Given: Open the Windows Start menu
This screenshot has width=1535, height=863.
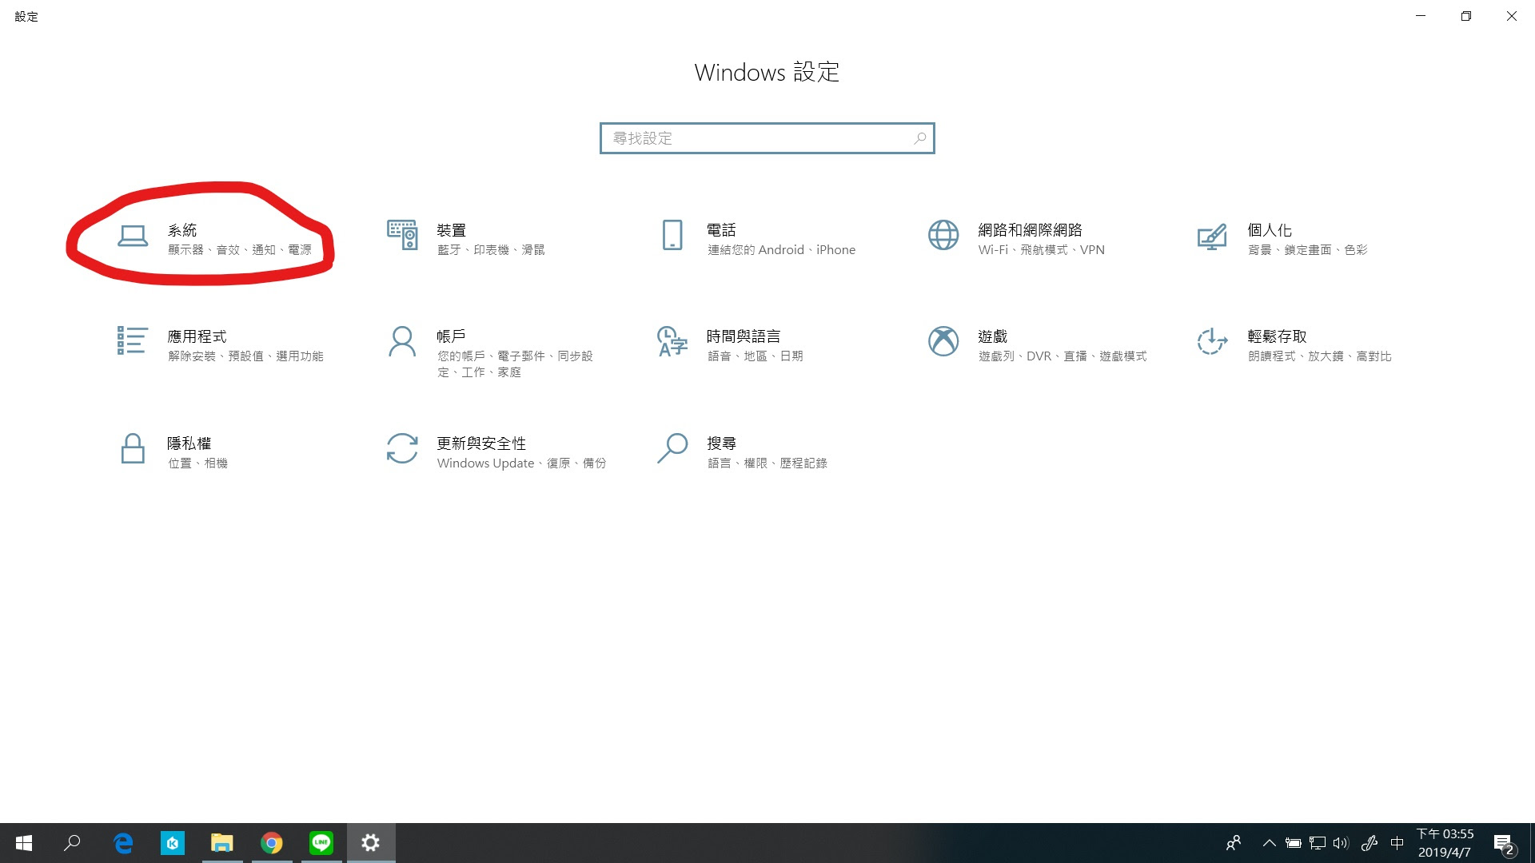Looking at the screenshot, I should click(24, 843).
